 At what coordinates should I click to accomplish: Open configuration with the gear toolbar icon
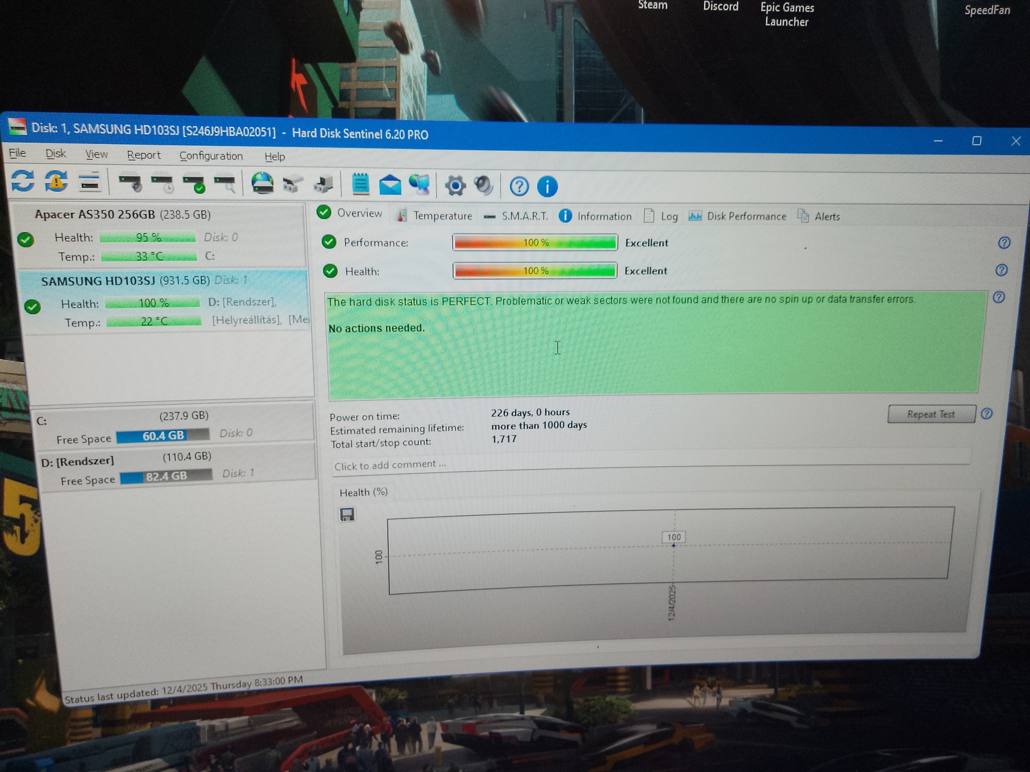click(455, 185)
